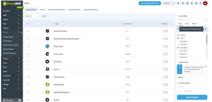Click the Akismet Anti-Spam: Spam Protection icon

[x=47, y=39]
